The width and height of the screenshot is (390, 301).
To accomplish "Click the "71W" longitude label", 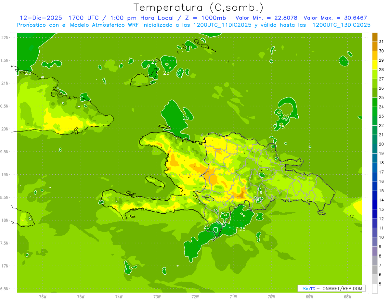I will click(233, 296).
